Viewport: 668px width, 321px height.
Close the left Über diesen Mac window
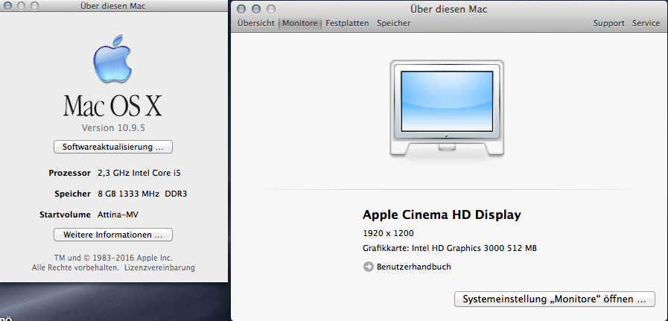click(x=7, y=6)
